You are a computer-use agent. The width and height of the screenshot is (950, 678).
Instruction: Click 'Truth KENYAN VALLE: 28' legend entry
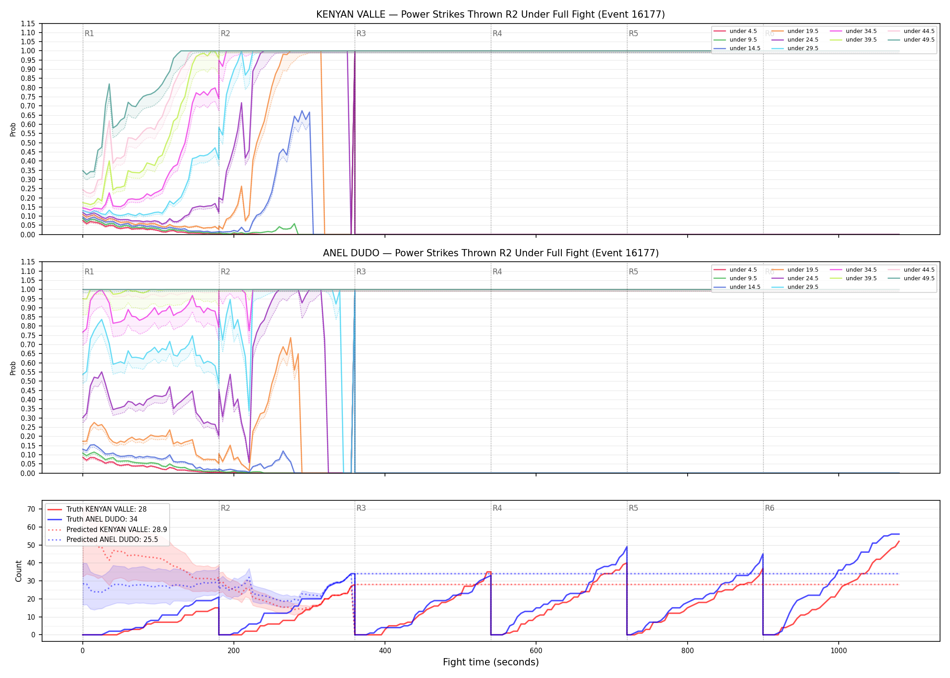click(x=97, y=509)
